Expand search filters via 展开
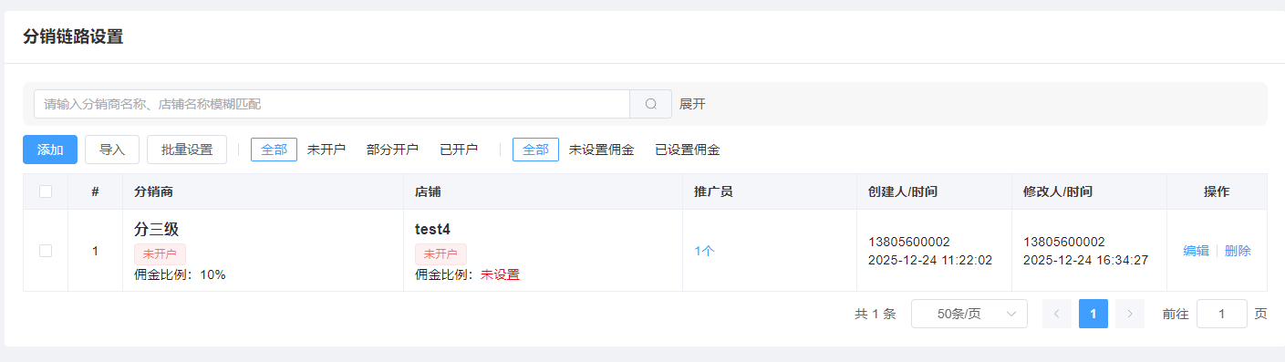This screenshot has width=1285, height=362. coord(692,104)
